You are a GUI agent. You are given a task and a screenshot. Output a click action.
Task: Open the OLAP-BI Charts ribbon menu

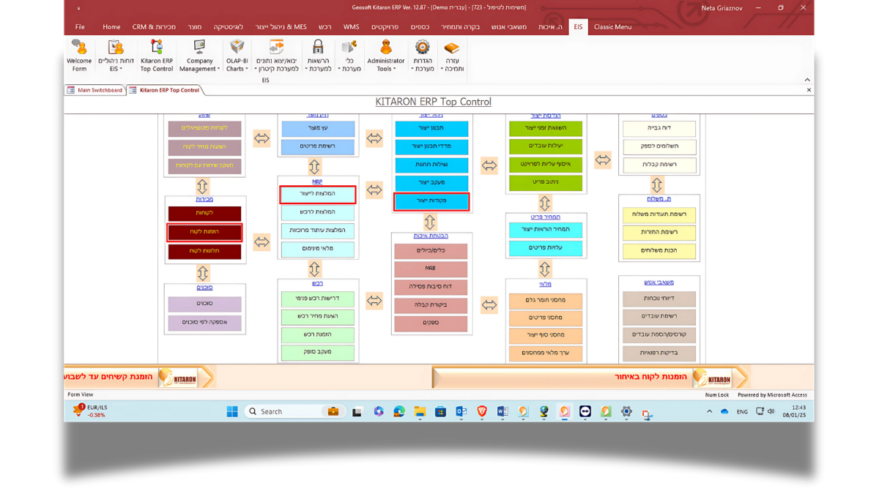click(237, 56)
